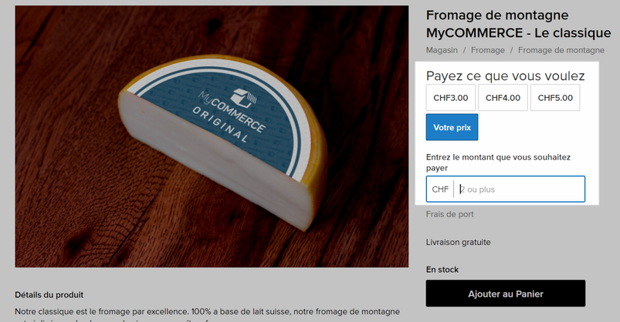Go to Magasin breadcrumb link
The width and height of the screenshot is (620, 322).
click(442, 50)
